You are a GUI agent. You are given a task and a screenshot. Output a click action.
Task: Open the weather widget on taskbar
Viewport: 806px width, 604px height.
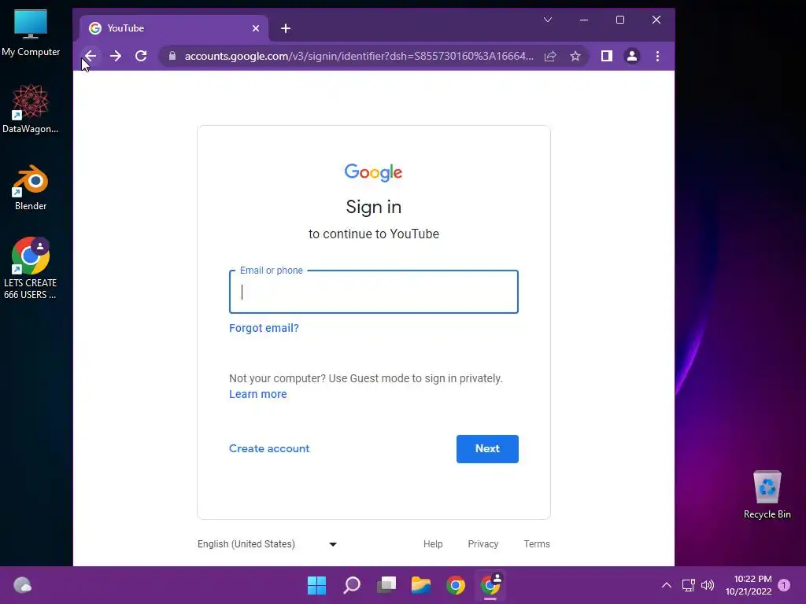tap(22, 585)
